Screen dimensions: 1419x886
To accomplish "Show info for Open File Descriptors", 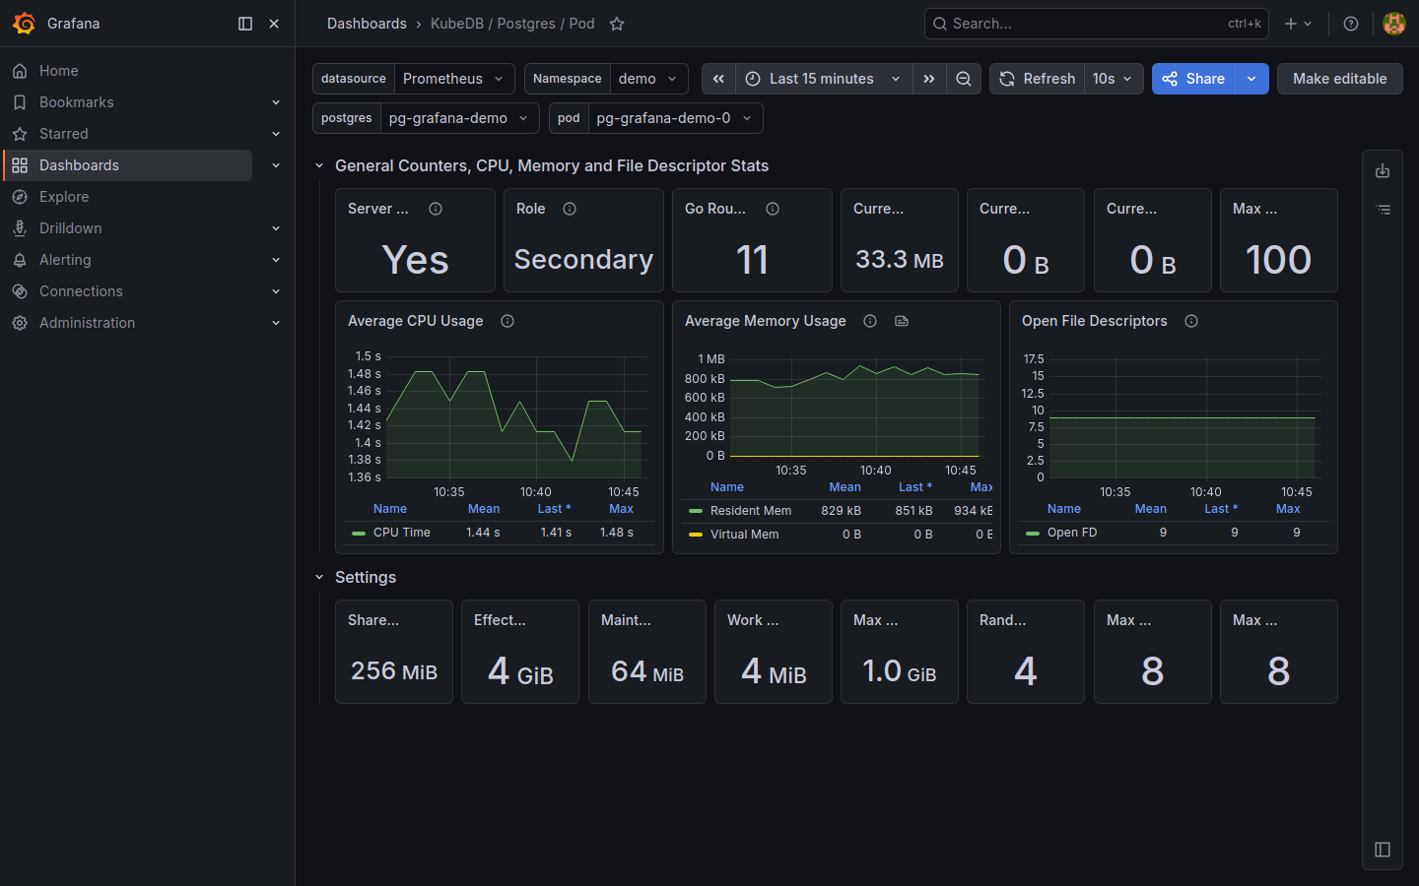I will (1191, 321).
